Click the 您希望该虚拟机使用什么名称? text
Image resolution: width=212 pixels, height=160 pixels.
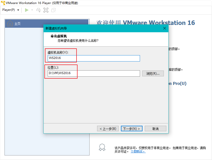point(78,41)
